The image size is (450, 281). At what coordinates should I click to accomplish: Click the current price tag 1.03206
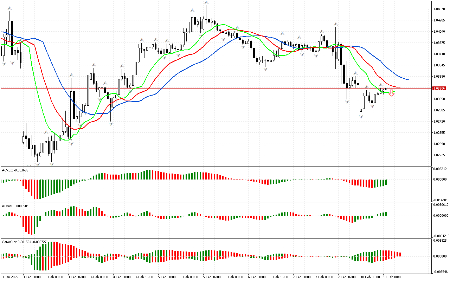pos(439,88)
